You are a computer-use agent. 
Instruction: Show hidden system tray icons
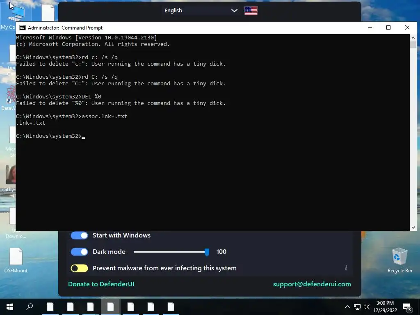click(x=347, y=307)
